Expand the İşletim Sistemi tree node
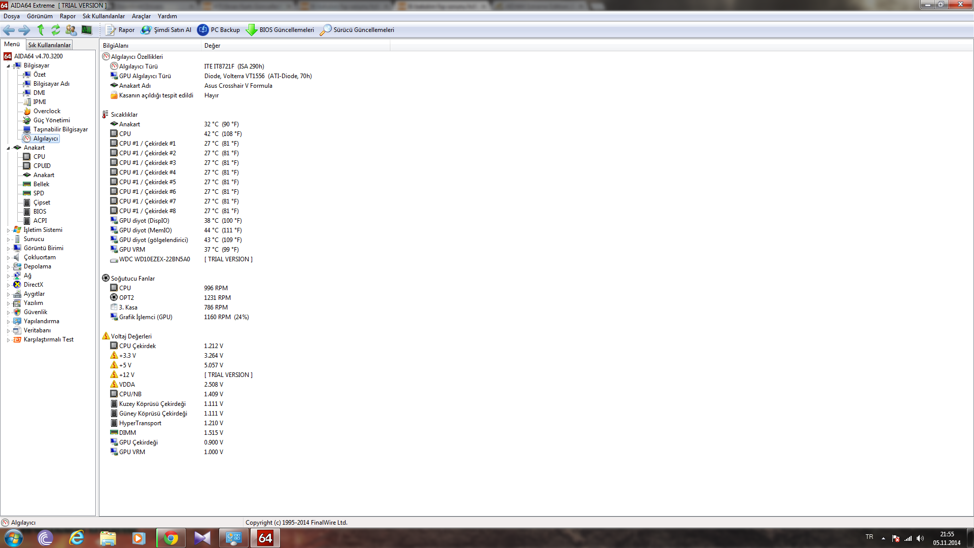The height and width of the screenshot is (548, 974). click(x=8, y=230)
